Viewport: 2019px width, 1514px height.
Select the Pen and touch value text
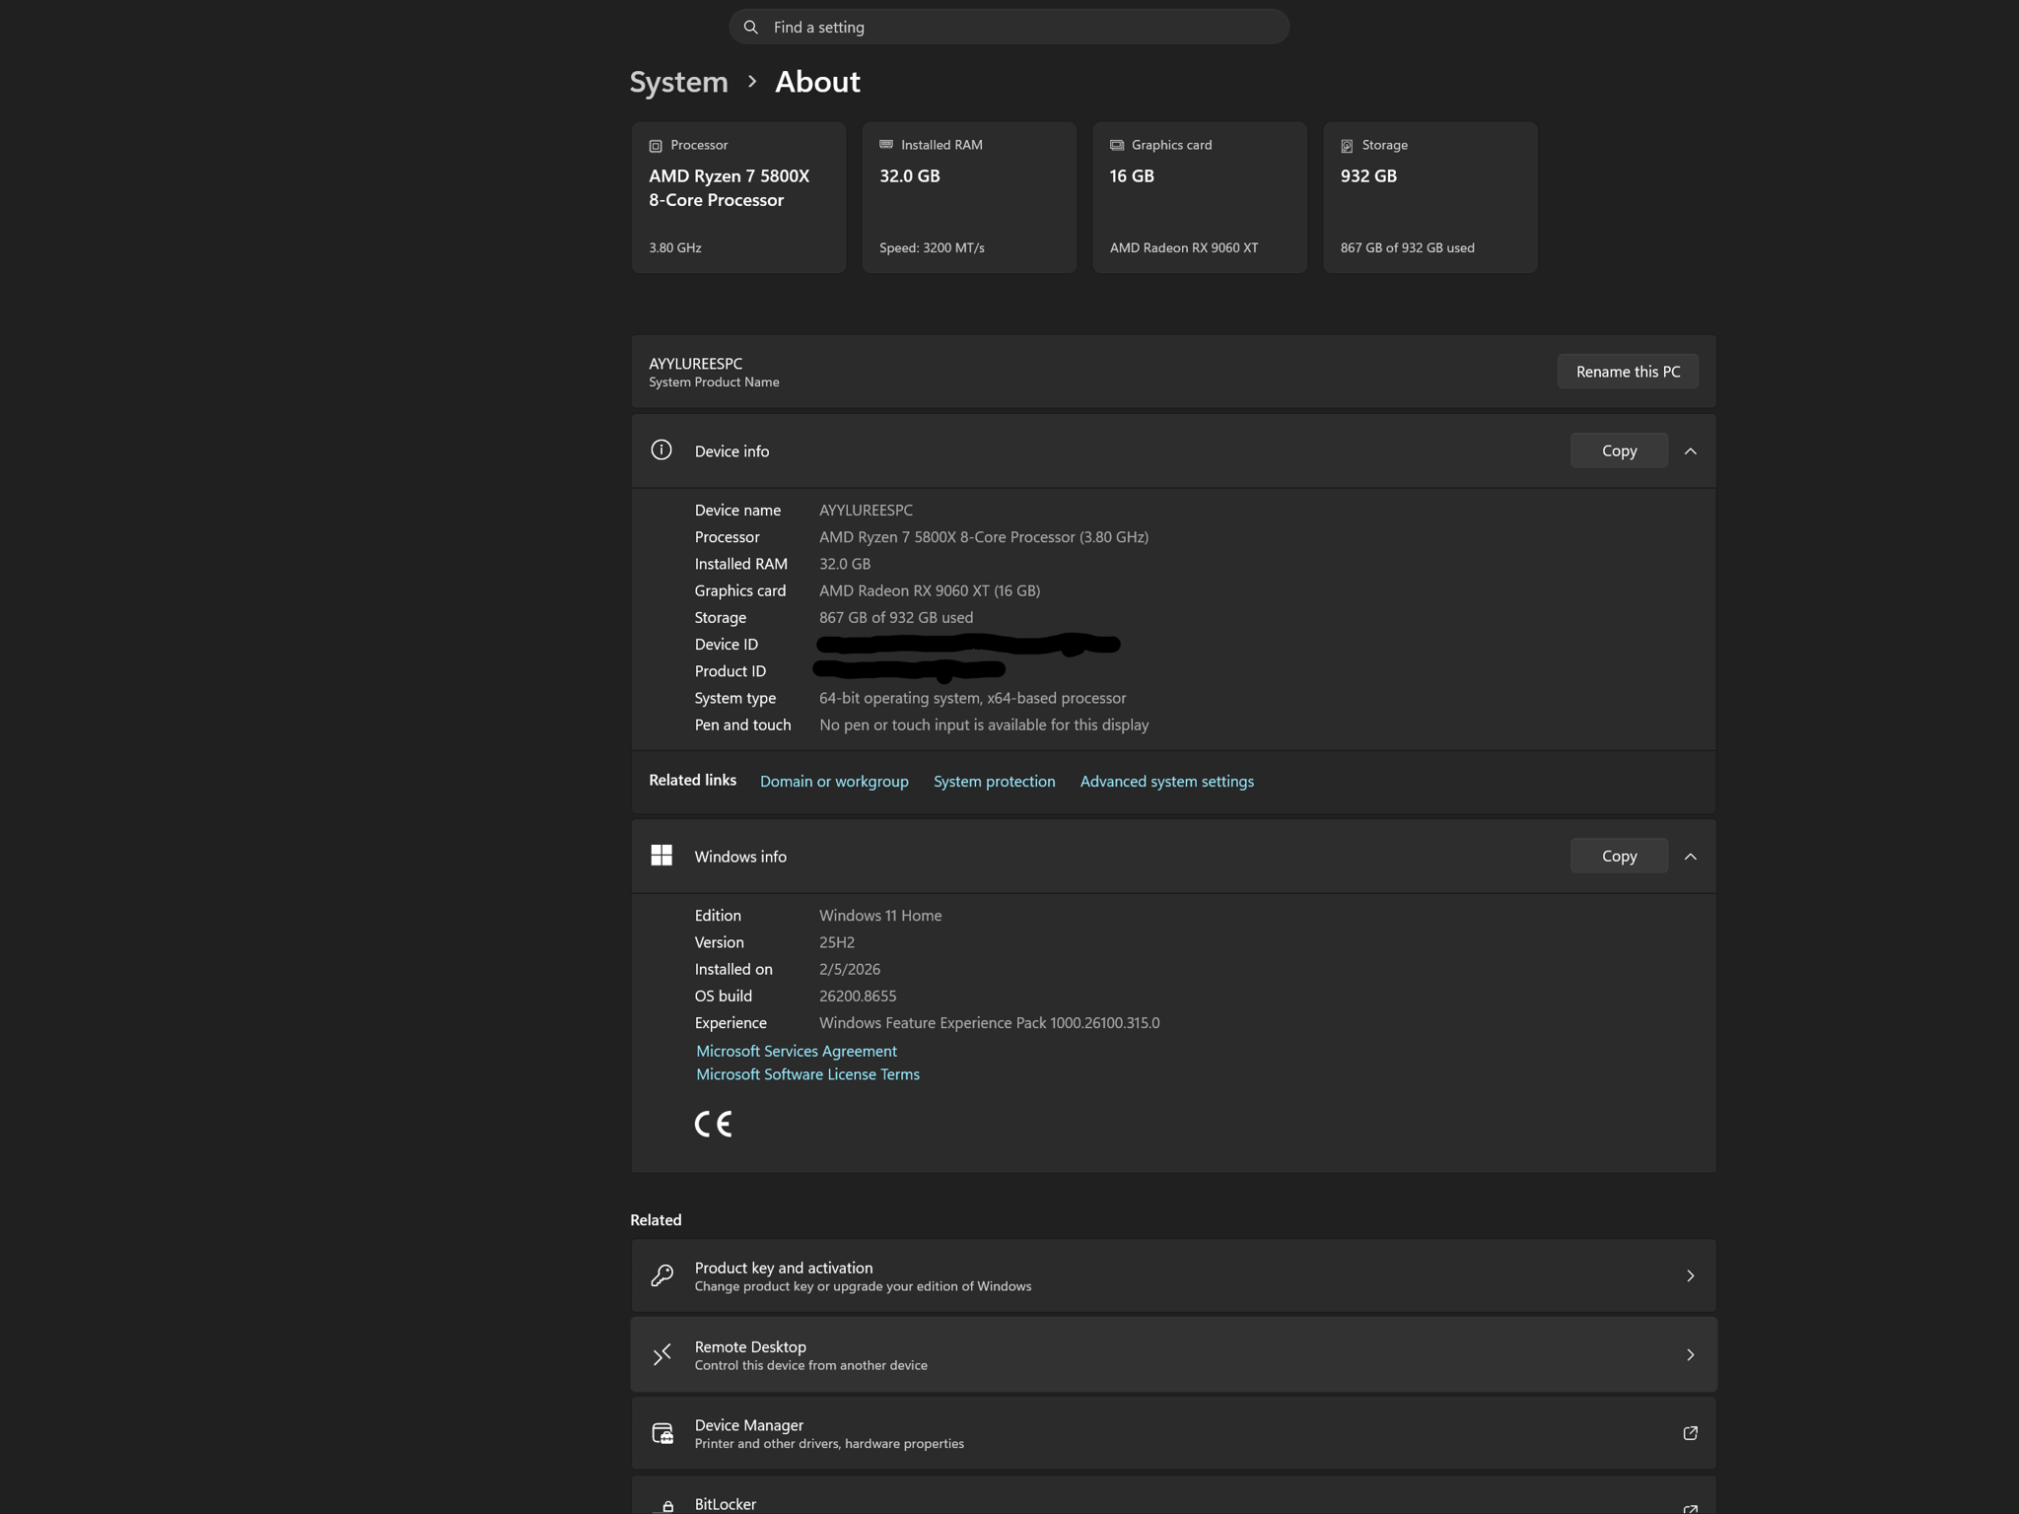[984, 724]
